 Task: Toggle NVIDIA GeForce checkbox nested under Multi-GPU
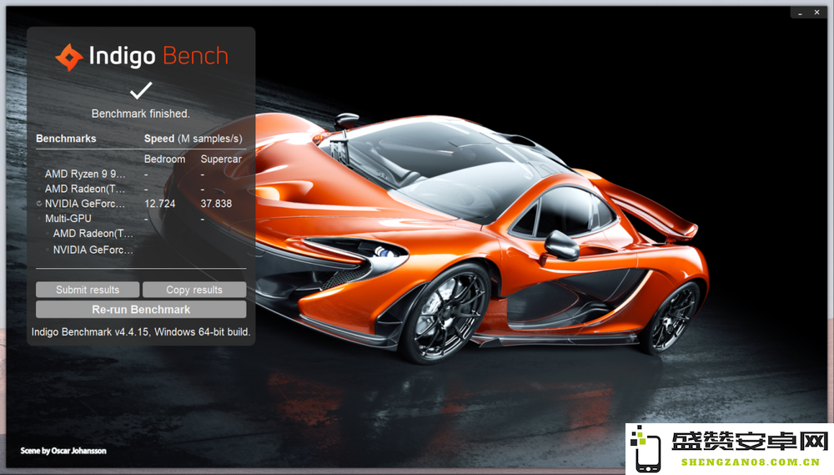click(x=48, y=250)
